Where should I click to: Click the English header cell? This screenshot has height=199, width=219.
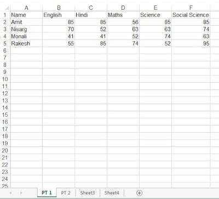(59, 15)
